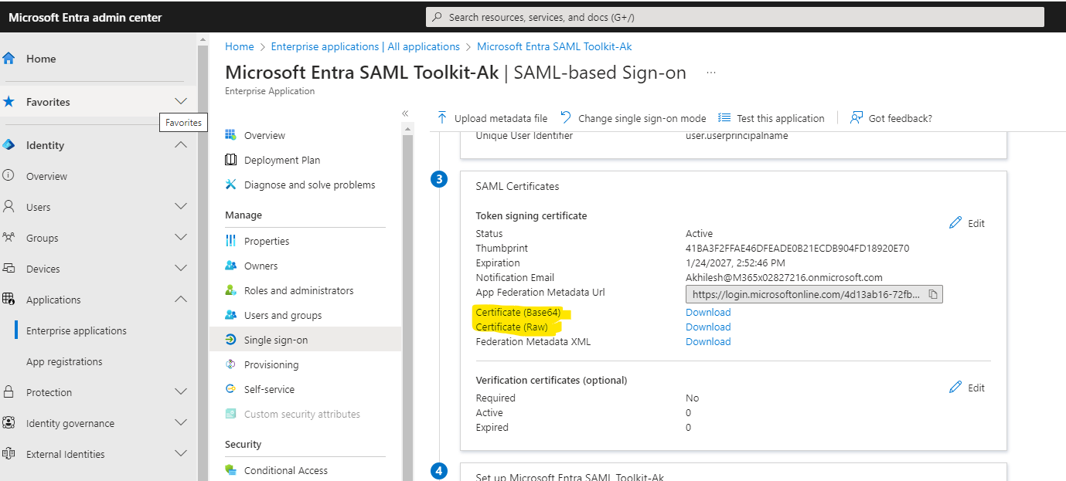Image resolution: width=1066 pixels, height=481 pixels.
Task: Click the Upload metadata file icon
Action: pos(442,118)
